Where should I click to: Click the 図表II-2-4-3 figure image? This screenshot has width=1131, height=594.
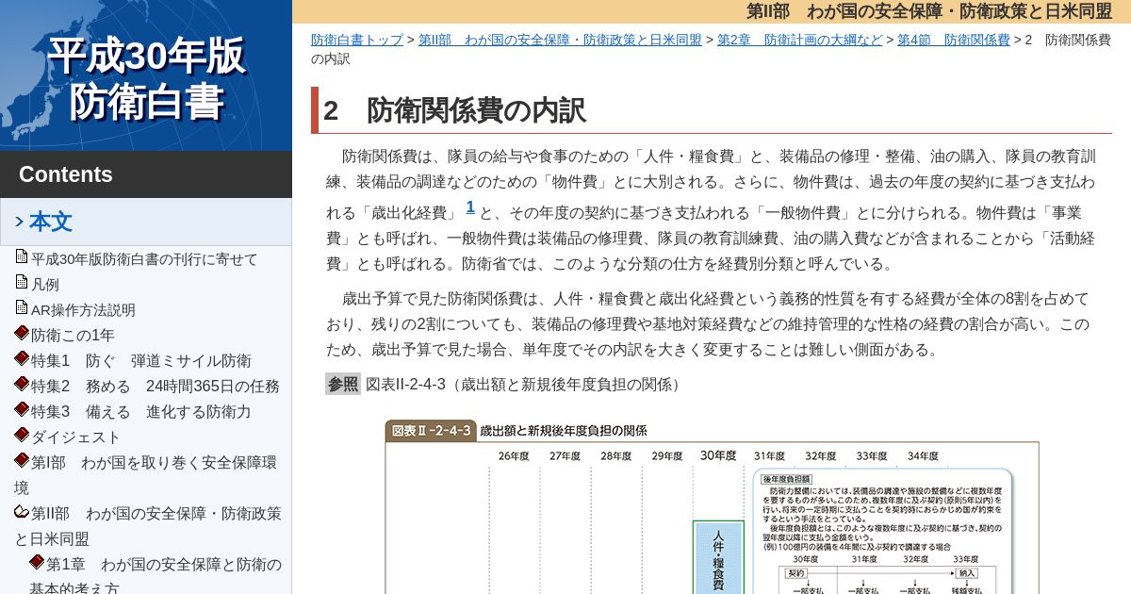(x=712, y=506)
